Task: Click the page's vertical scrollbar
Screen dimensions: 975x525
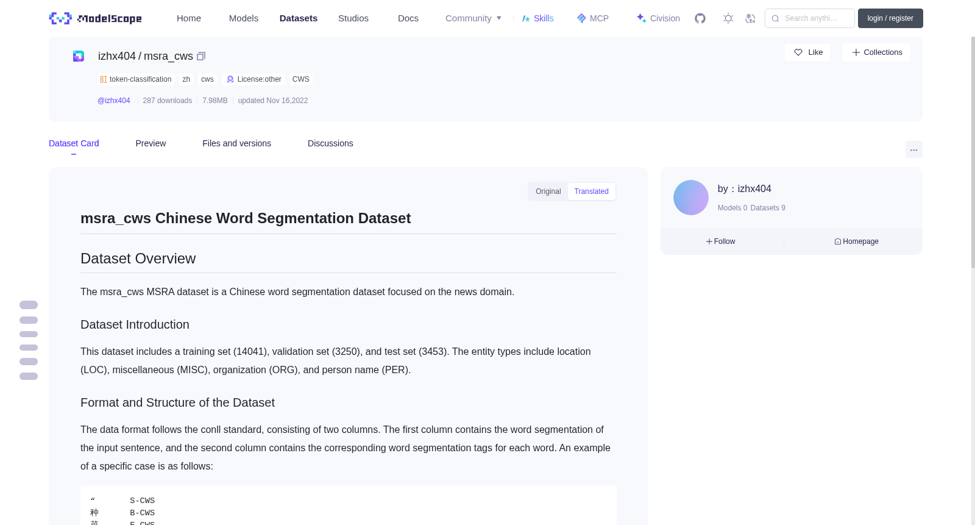Action: (x=973, y=152)
